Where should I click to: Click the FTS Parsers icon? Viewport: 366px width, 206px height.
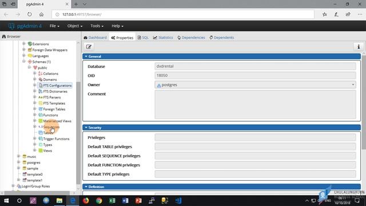tap(41, 97)
